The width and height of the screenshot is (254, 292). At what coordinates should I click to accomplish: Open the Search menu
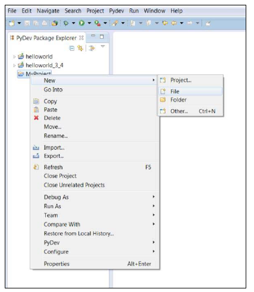[73, 11]
